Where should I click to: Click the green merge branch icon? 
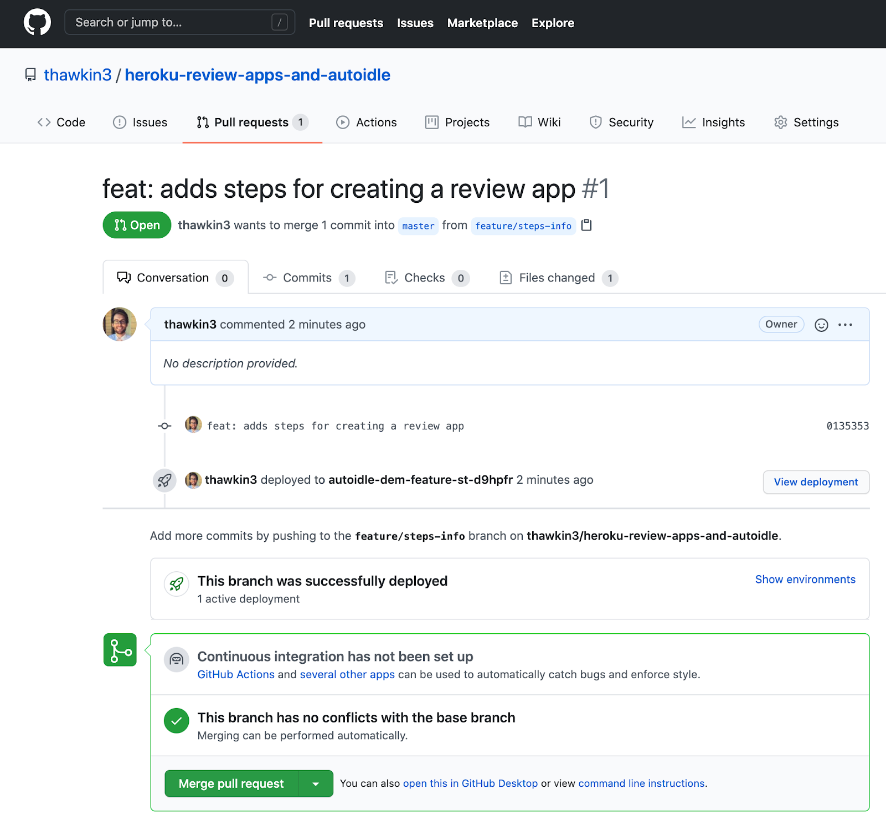tap(120, 650)
